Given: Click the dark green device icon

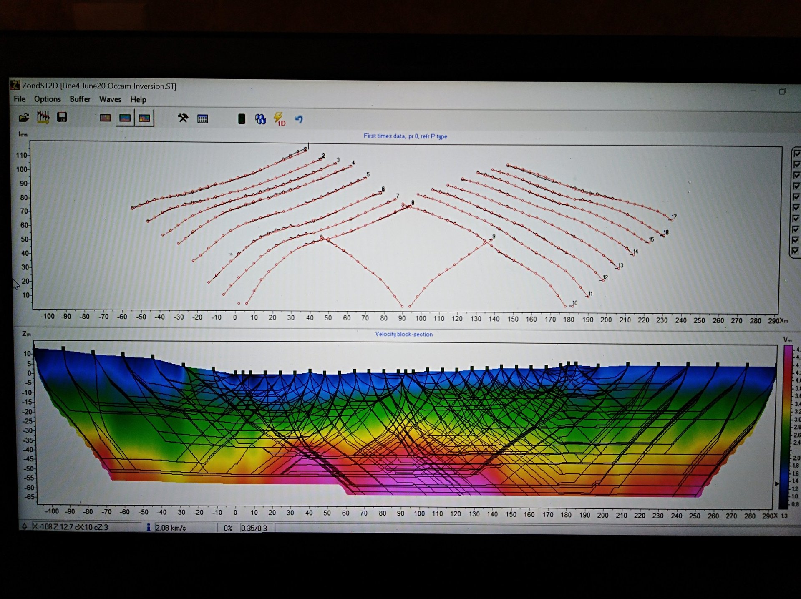Looking at the screenshot, I should click(241, 119).
